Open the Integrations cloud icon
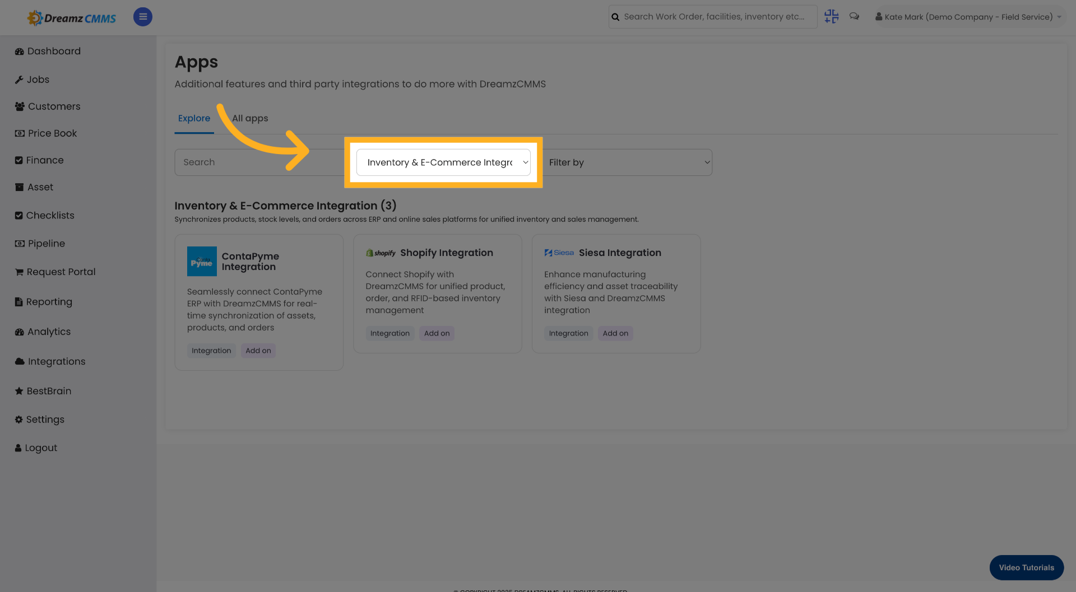The height and width of the screenshot is (592, 1076). pyautogui.click(x=19, y=361)
